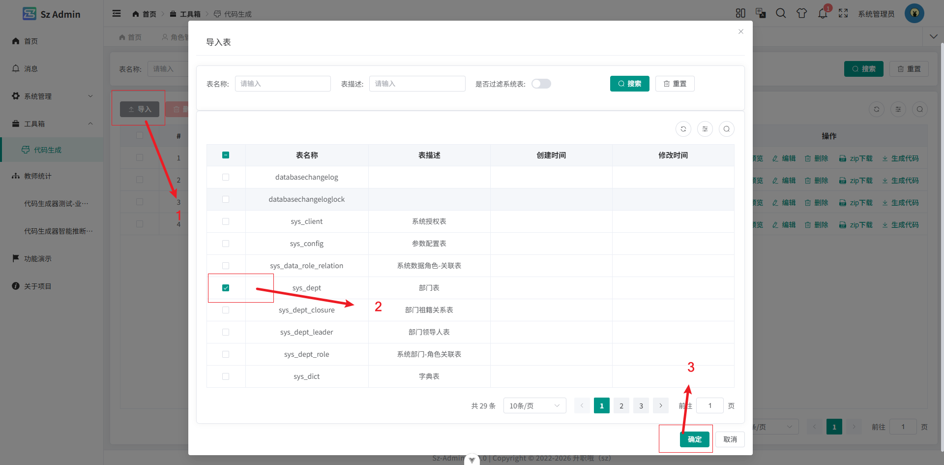The width and height of the screenshot is (944, 465).
Task: Toggle fullscreen icon in header
Action: point(843,13)
